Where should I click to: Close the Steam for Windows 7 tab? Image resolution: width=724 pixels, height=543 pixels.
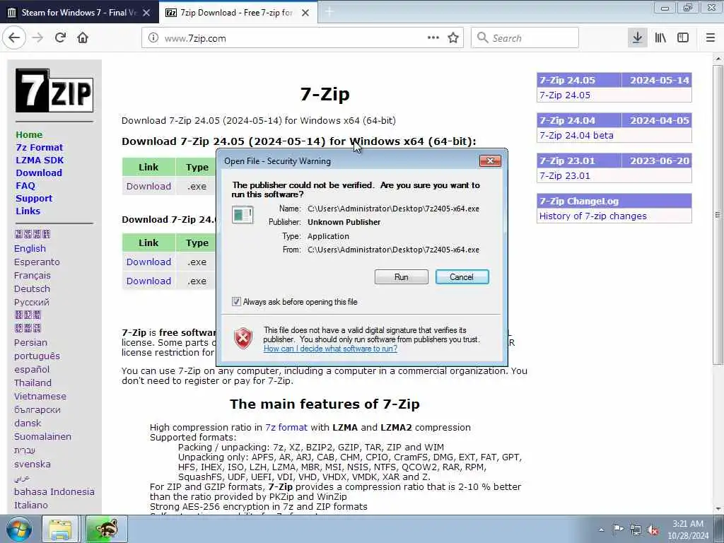146,13
